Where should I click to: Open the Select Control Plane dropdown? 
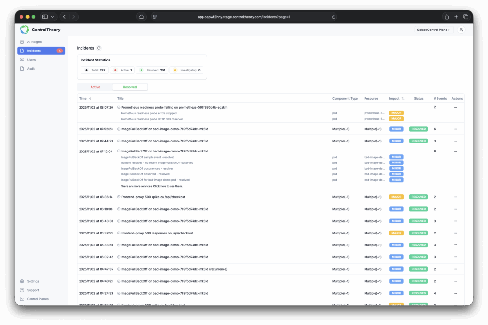[434, 30]
